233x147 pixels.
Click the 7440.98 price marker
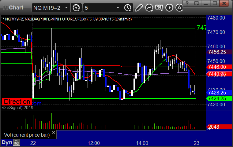point(219,74)
